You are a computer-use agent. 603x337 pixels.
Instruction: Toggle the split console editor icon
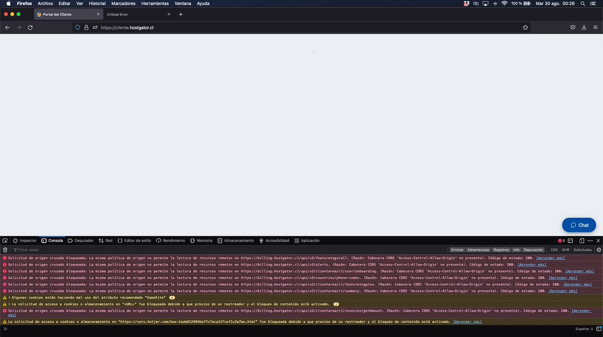(598, 329)
